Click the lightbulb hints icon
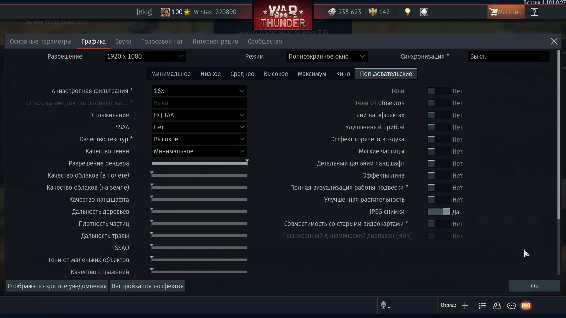The height and width of the screenshot is (318, 566). coord(407,12)
